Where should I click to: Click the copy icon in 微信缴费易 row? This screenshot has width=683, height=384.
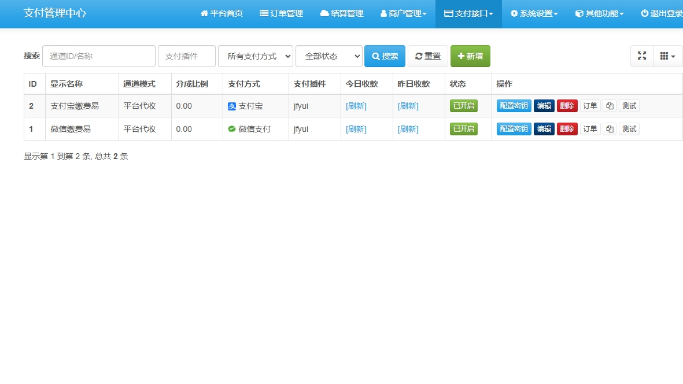tap(609, 129)
